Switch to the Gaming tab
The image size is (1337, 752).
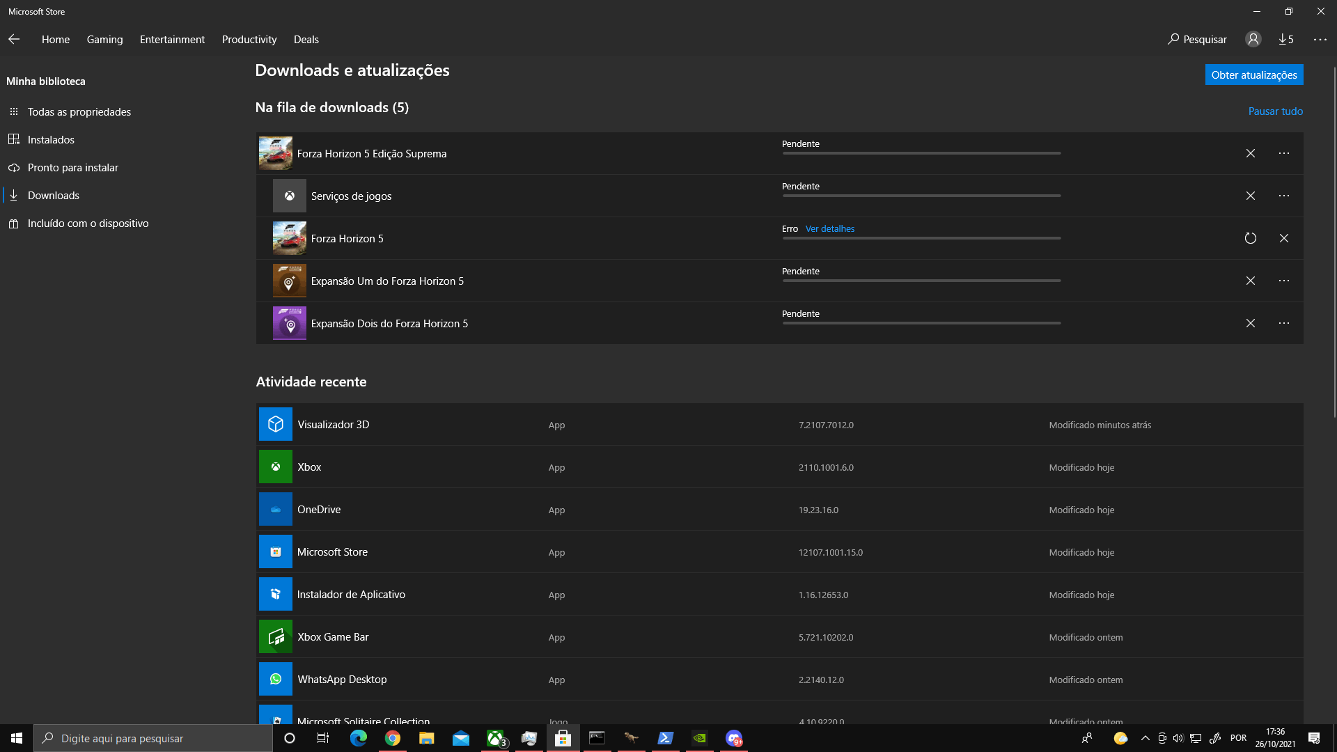105,40
